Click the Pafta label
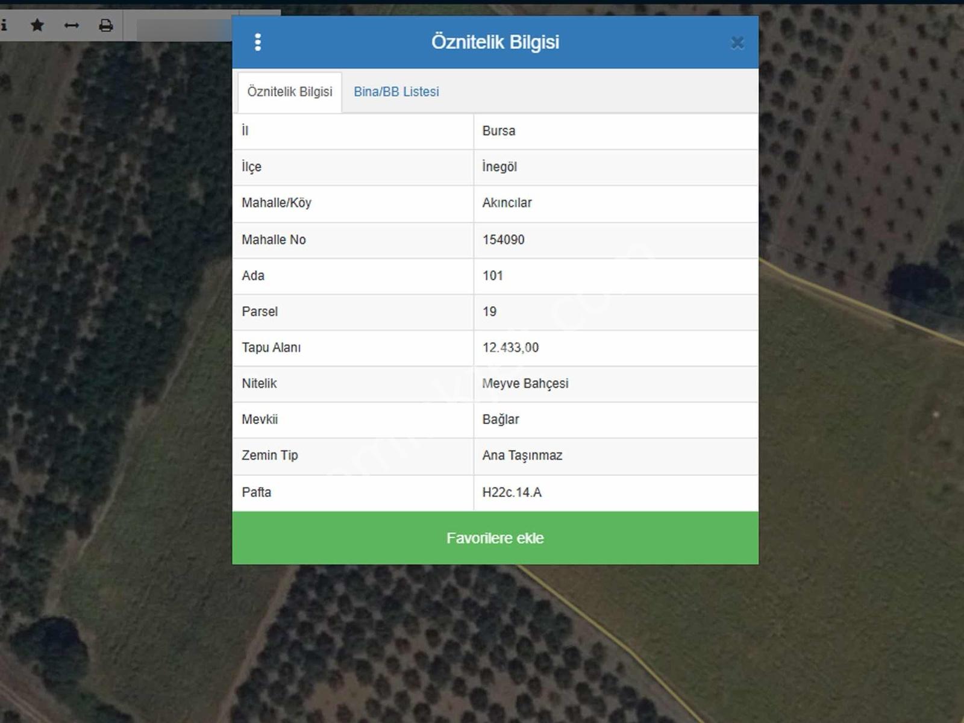The image size is (964, 723). (x=257, y=492)
